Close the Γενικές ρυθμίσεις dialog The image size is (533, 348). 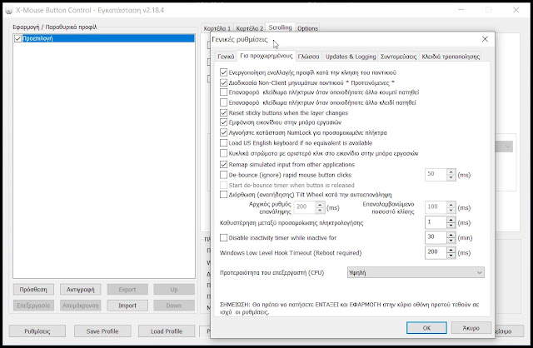click(x=485, y=39)
